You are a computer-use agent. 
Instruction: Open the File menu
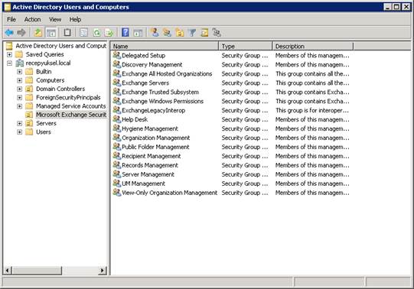(11, 20)
